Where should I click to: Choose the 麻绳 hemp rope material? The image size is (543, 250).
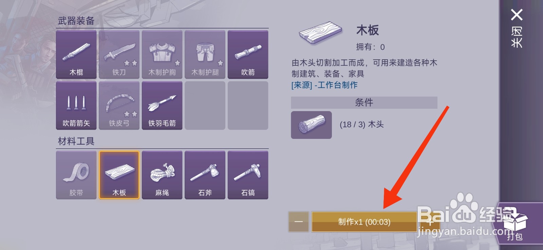click(x=162, y=175)
